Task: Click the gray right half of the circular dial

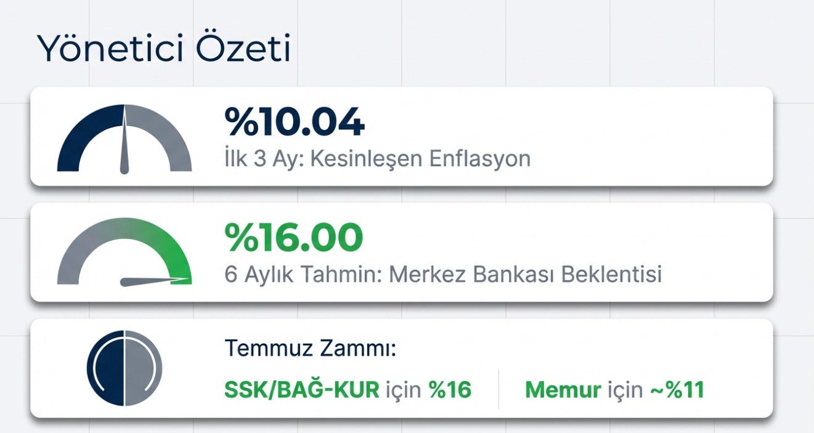Action: 143,368
